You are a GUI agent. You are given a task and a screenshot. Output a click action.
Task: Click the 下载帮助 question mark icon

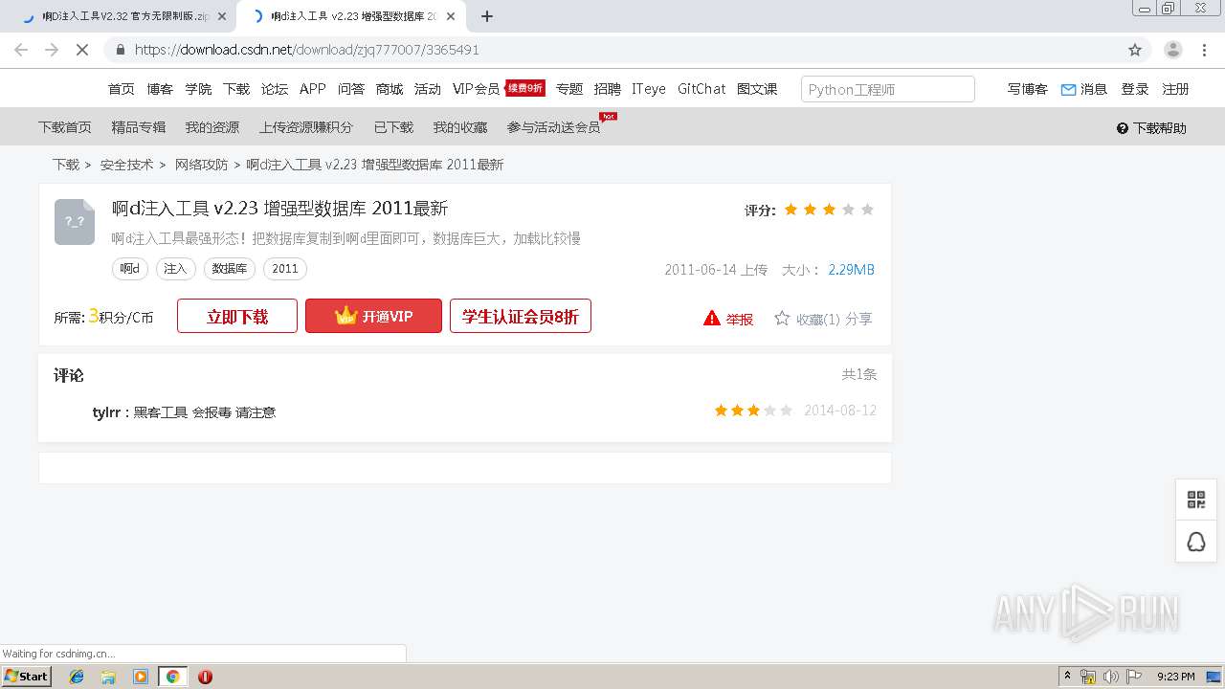(x=1123, y=128)
